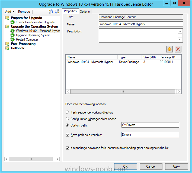Select the Prepare for Upgrade group
Screen dimensions: 192x173
pyautogui.click(x=27, y=18)
